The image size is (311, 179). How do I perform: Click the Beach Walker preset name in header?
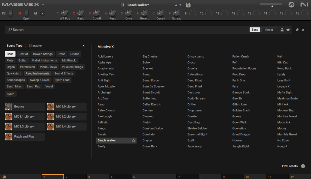pyautogui.click(x=138, y=5)
